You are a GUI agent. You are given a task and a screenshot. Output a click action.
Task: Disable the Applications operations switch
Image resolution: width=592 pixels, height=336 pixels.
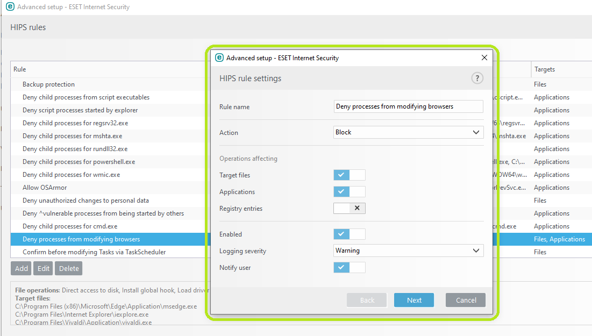coord(349,191)
